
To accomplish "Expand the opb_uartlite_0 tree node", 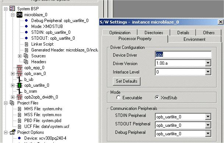I will coord(13,85).
